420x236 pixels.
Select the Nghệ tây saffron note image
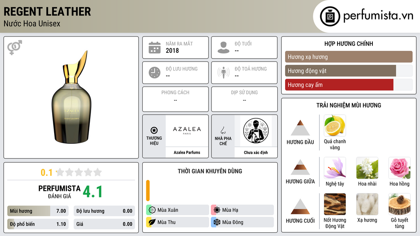pos(335,168)
